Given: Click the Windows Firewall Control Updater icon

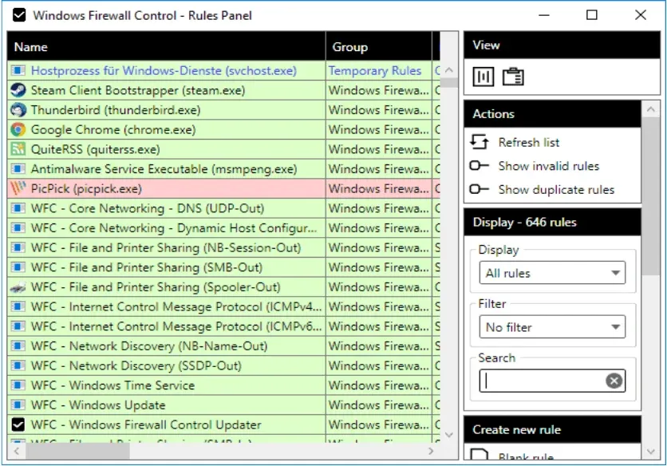Looking at the screenshot, I should coord(18,425).
